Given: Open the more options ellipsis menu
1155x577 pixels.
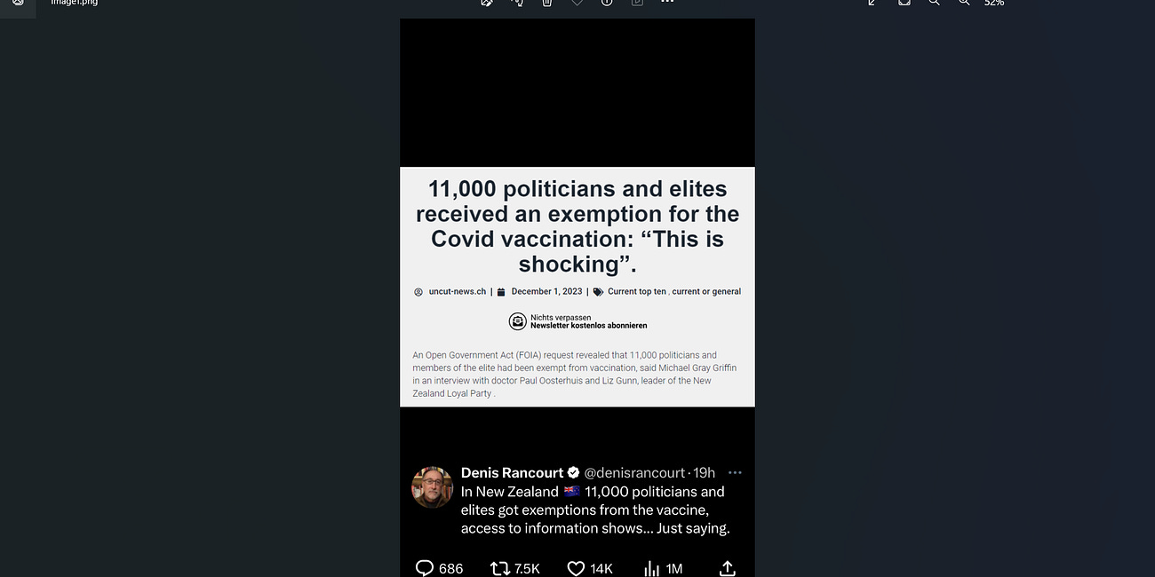Looking at the screenshot, I should (666, 4).
